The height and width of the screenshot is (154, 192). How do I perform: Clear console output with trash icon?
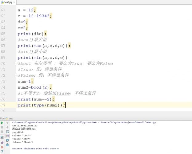7,145
